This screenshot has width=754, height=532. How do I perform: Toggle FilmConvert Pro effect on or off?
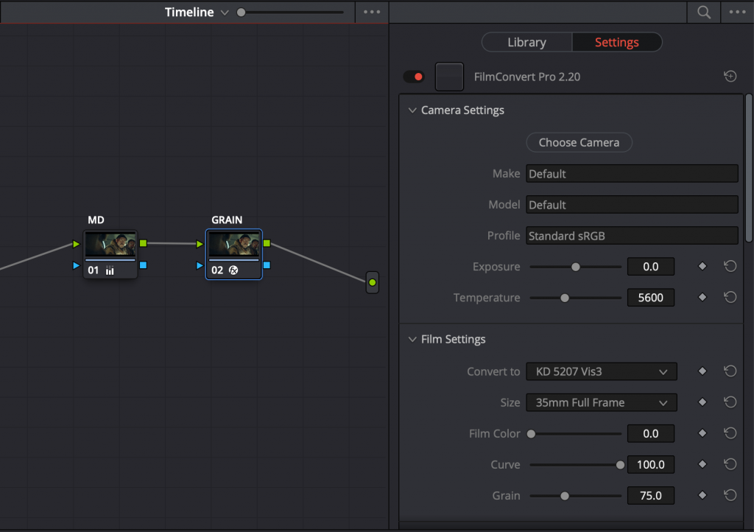(x=414, y=77)
